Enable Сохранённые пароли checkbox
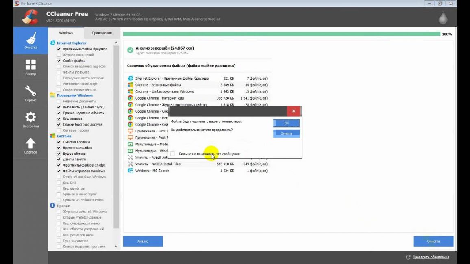 pyautogui.click(x=59, y=89)
